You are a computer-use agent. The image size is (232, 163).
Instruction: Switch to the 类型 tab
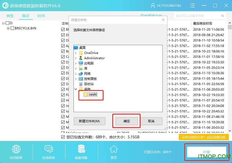[x=10, y=16]
